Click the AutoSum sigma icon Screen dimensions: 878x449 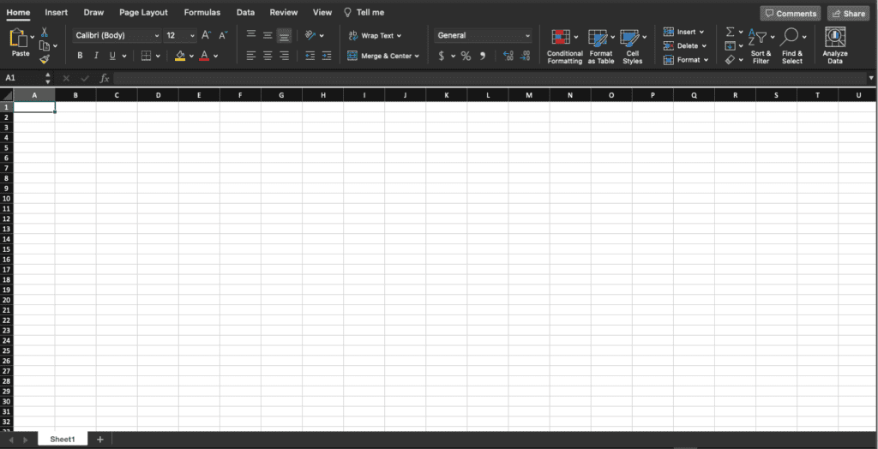731,32
